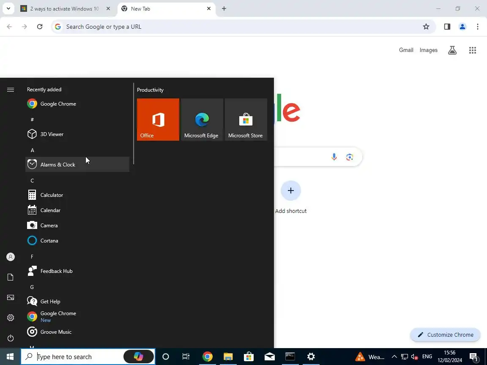The height and width of the screenshot is (365, 487).
Task: Click Add shortcut plus button
Action: pos(291,191)
